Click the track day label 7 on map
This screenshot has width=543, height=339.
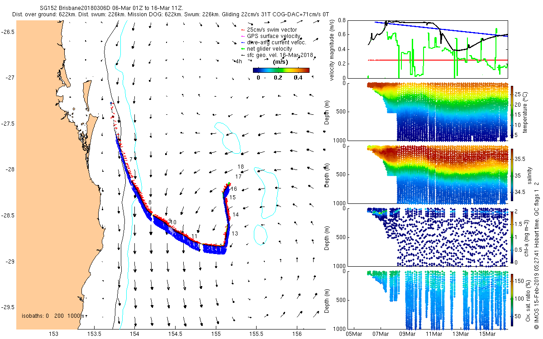click(131, 160)
